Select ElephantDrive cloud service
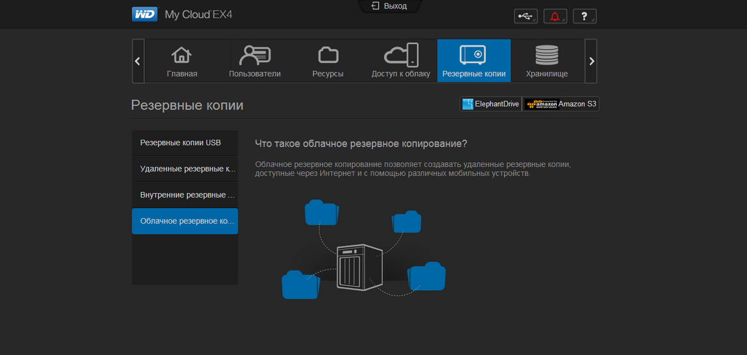This screenshot has width=747, height=355. tap(490, 104)
